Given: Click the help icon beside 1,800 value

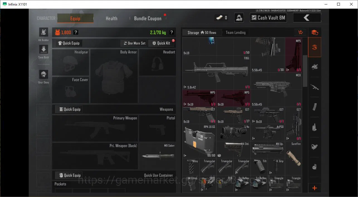Looking at the screenshot, I should (x=76, y=32).
